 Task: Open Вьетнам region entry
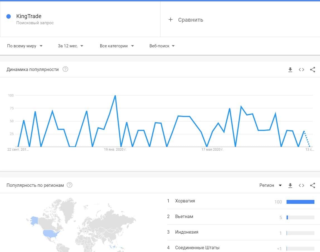tap(184, 217)
